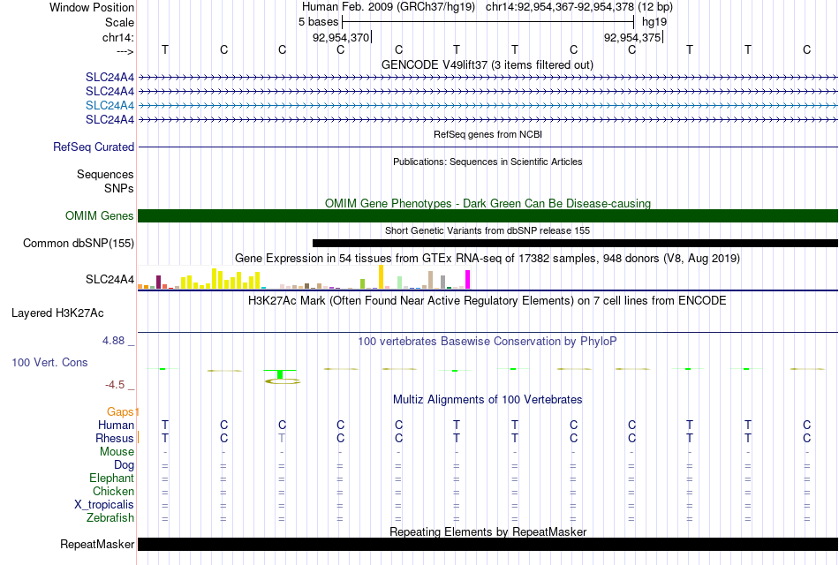Click the 92,954,370 ruler position label
Screen dimensions: 839x565
click(341, 37)
